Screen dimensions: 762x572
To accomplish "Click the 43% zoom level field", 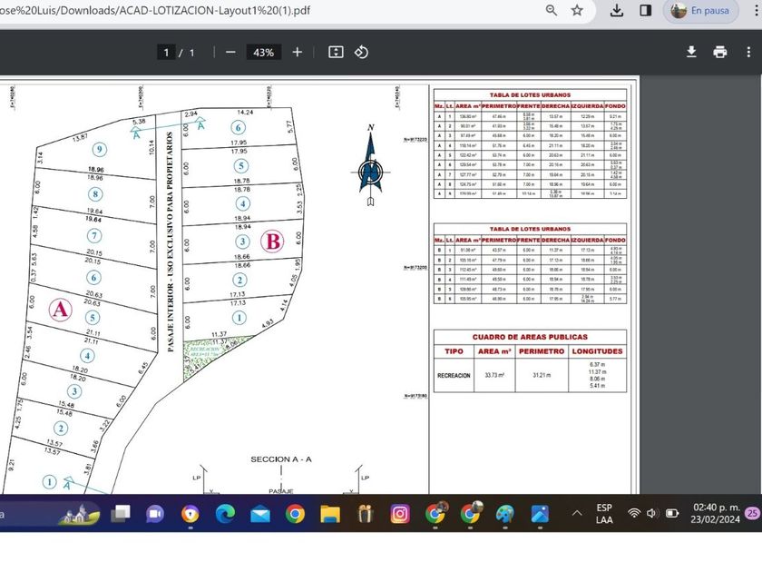I will (264, 53).
